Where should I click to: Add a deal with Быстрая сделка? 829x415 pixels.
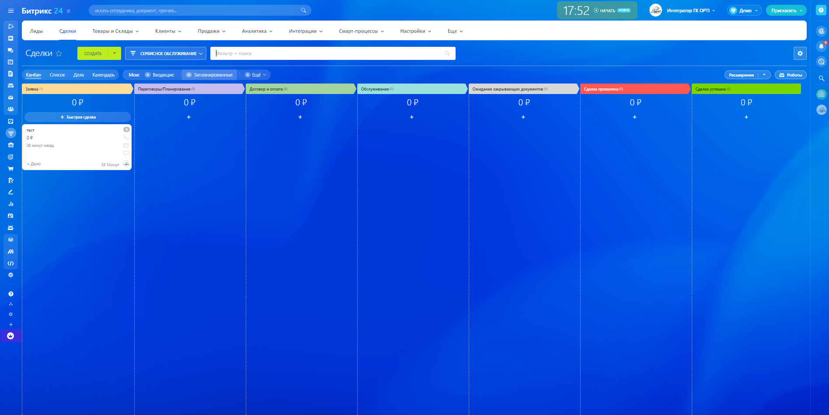coord(78,117)
